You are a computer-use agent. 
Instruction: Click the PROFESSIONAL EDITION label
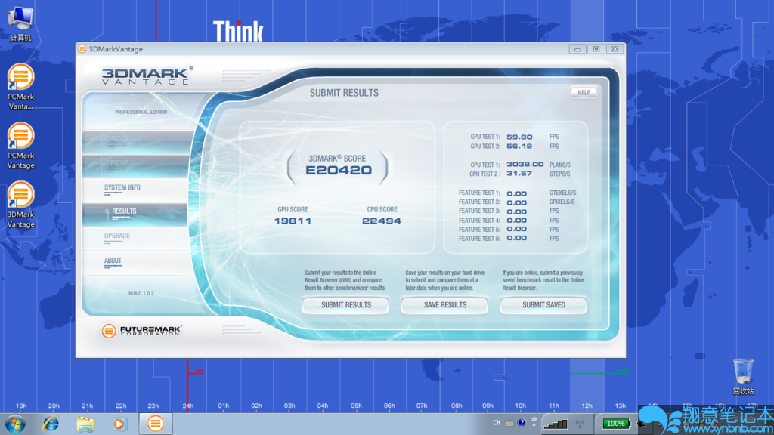141,112
